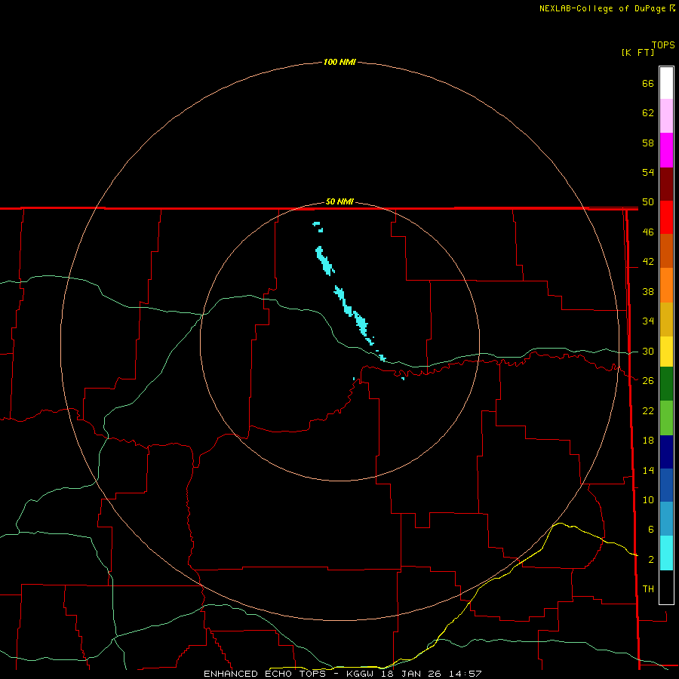
Task: Click the 6 legend value
Action: [x=650, y=530]
